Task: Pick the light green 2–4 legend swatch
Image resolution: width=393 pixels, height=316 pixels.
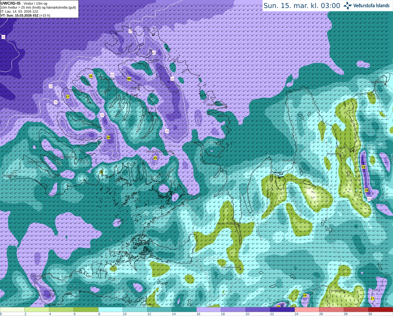Action: point(37,310)
